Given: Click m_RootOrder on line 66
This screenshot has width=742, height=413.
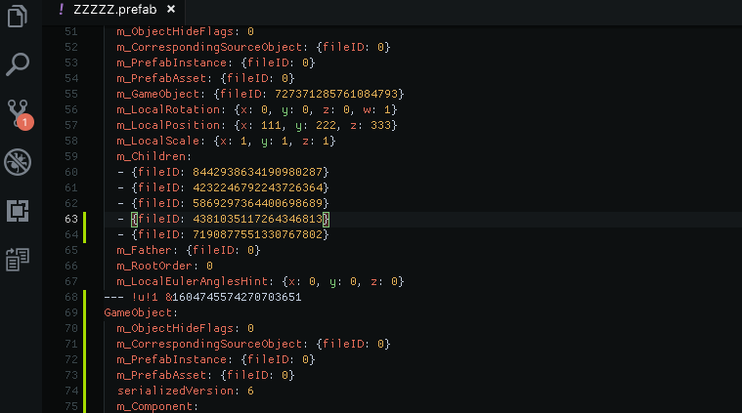Looking at the screenshot, I should coord(154,266).
